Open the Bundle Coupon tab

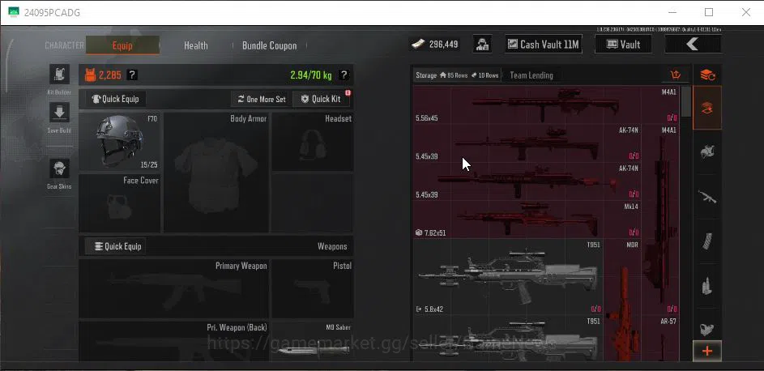coord(270,45)
